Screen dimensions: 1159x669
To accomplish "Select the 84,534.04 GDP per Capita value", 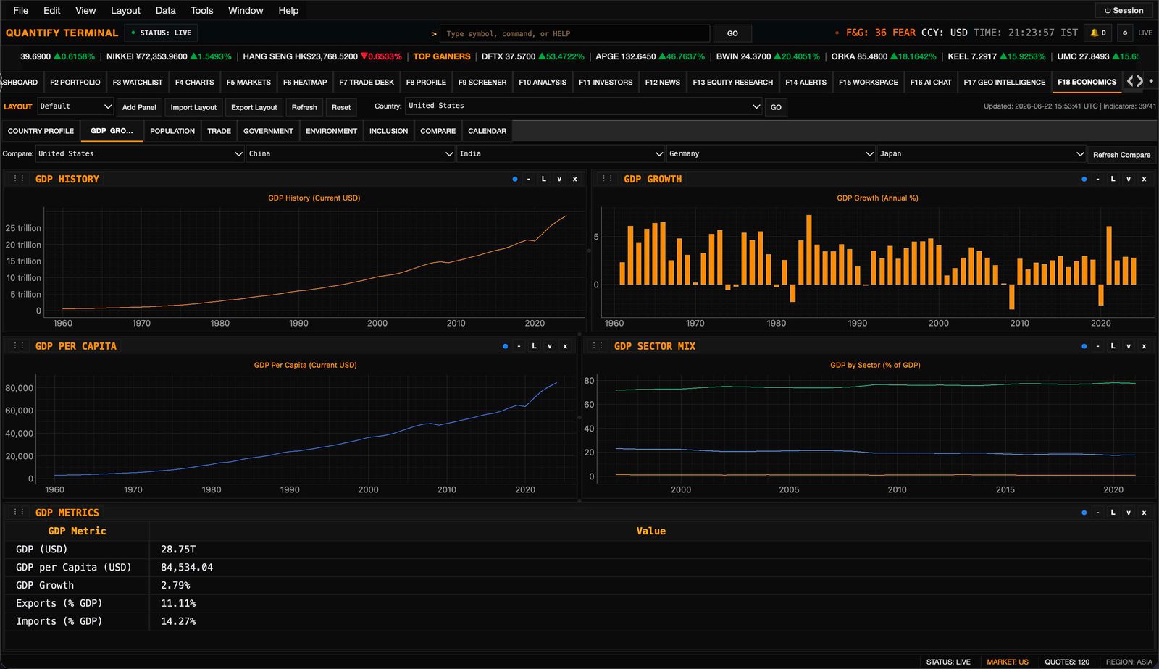I will (x=187, y=567).
